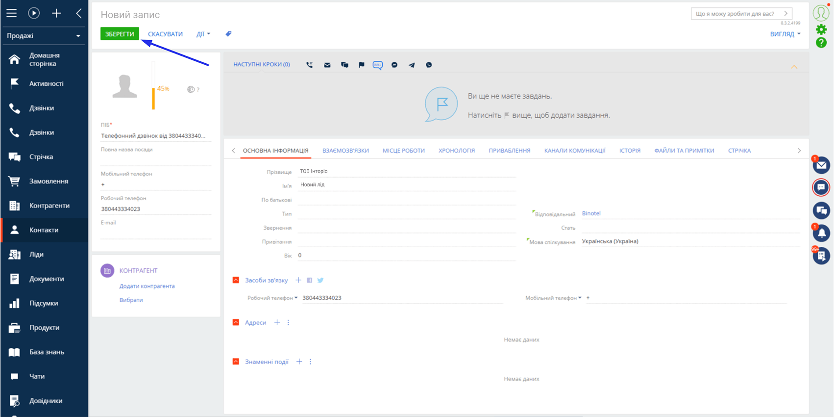Collapse the Адреси section
This screenshot has height=417, width=834.
click(x=236, y=322)
